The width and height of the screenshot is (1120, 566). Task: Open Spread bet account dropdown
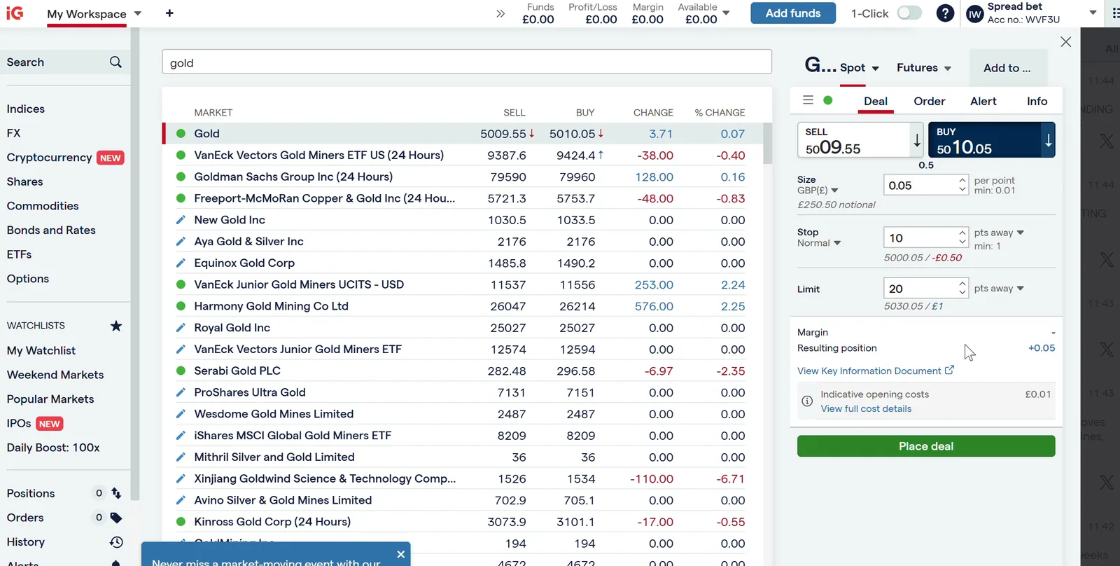coord(1093,13)
